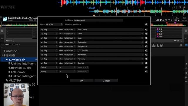Viewport: 188px width, 106px height.
Task: Click artwork view icon beside blank list
Action: coord(181,45)
